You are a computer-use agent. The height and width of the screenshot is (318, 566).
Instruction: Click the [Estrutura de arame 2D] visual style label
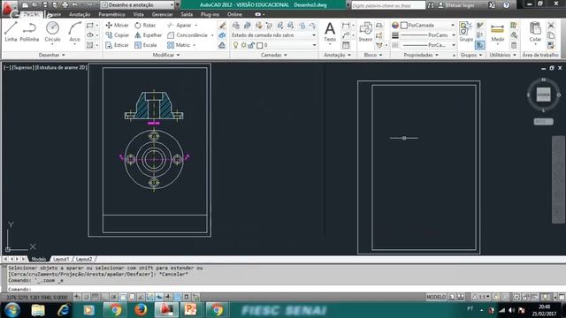click(x=61, y=67)
